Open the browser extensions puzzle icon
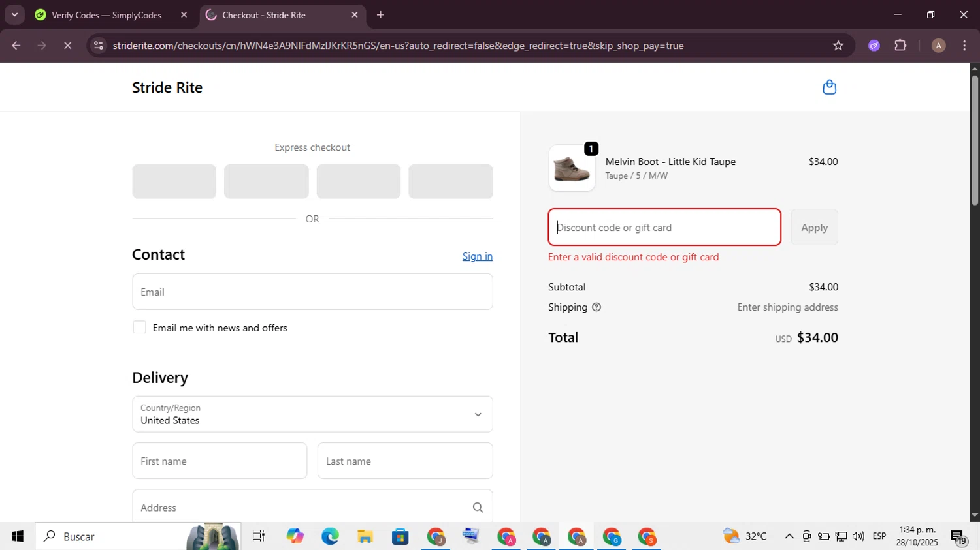Viewport: 980px width, 550px height. (x=900, y=46)
